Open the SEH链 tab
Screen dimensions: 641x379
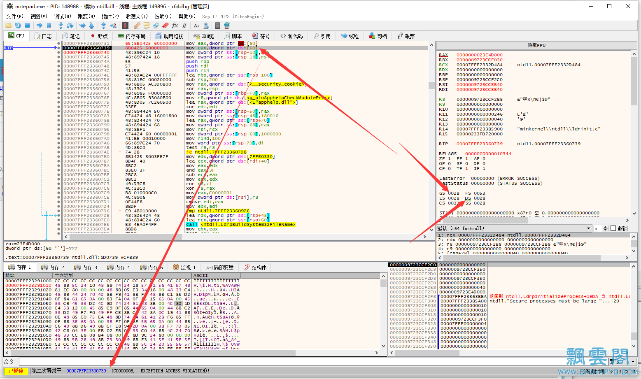[204, 36]
